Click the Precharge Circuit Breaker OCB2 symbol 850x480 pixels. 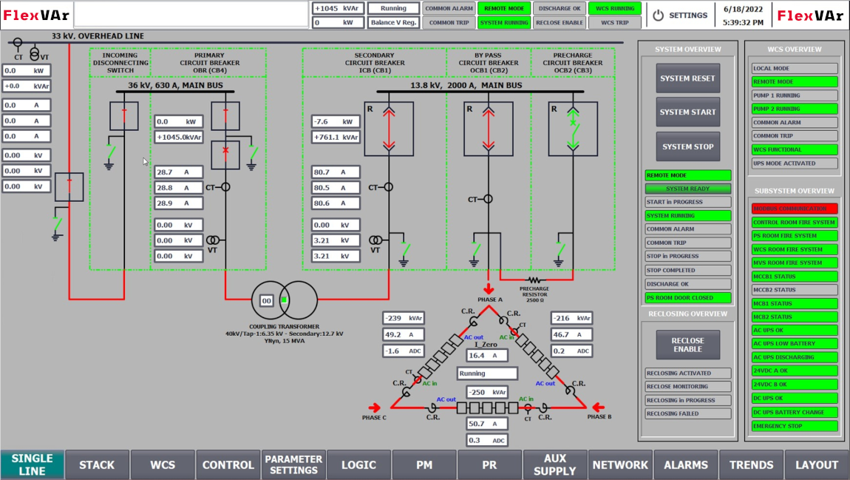[571, 129]
